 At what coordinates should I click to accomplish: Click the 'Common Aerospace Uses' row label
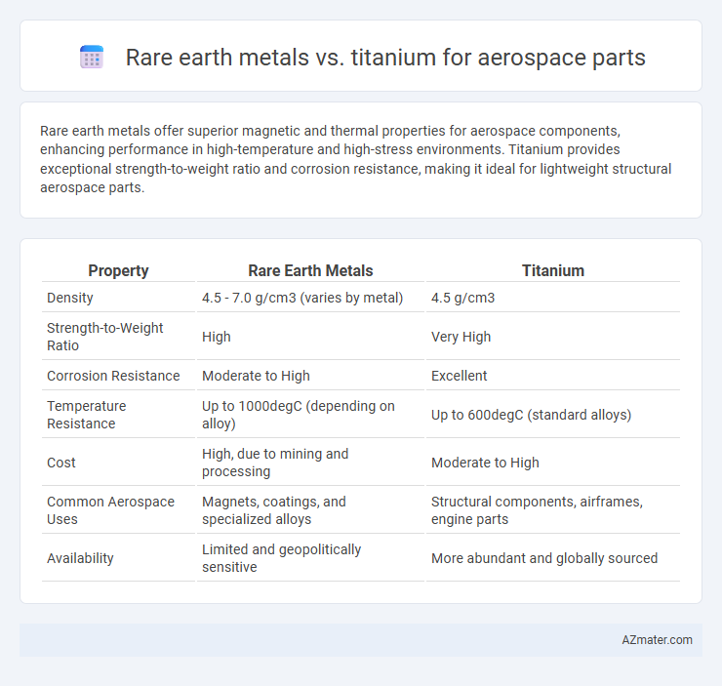coord(110,510)
